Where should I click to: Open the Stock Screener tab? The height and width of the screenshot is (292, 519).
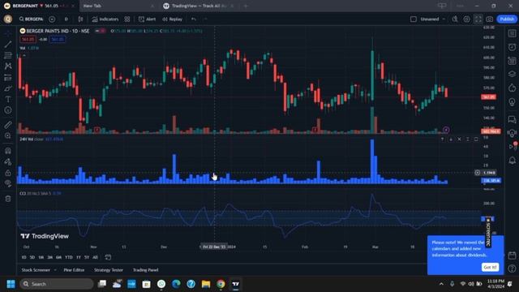pyautogui.click(x=36, y=270)
